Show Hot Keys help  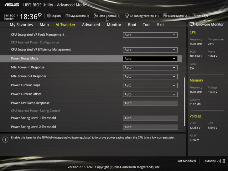tap(200, 16)
